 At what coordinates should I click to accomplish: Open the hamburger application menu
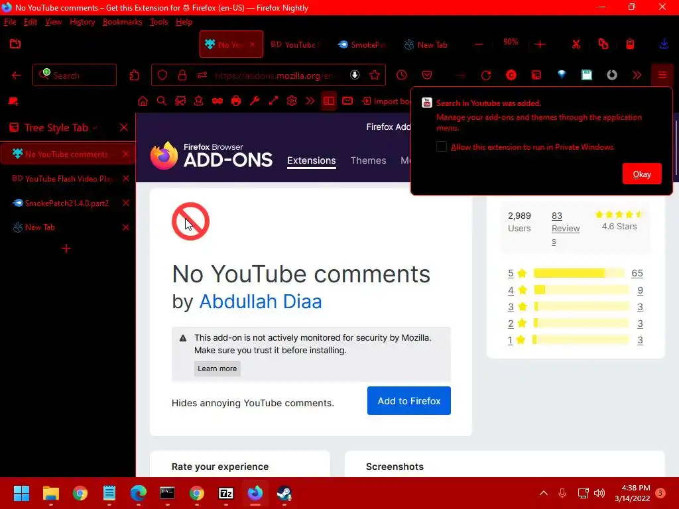pyautogui.click(x=662, y=76)
